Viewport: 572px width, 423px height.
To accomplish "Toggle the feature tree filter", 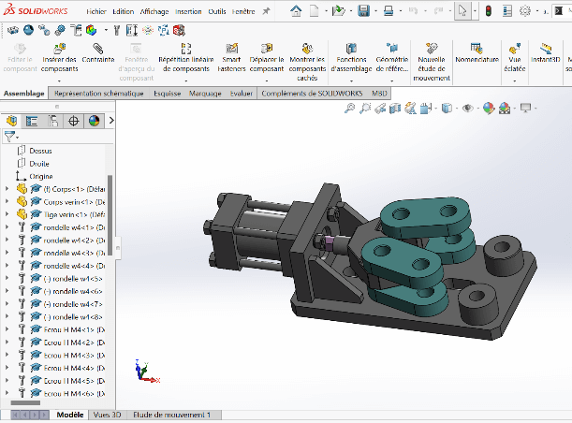I will point(10,137).
